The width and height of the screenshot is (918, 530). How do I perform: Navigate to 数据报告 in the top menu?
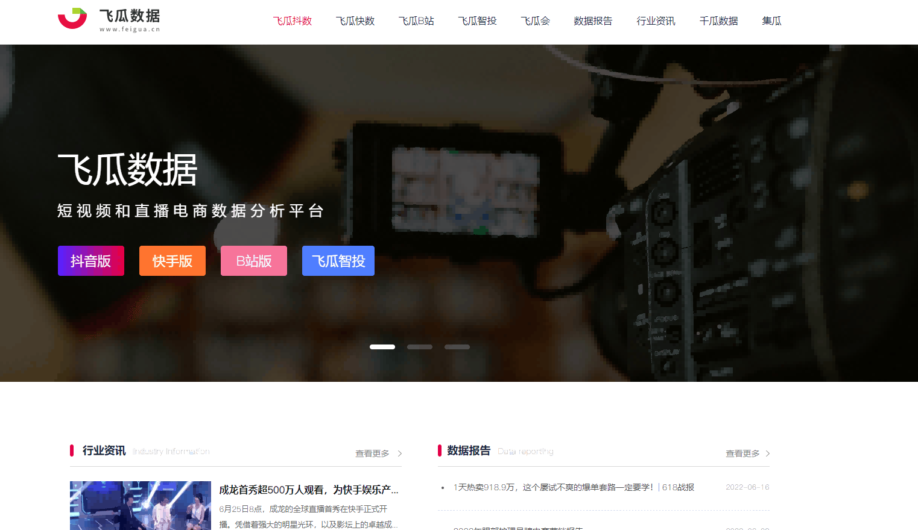coord(593,21)
